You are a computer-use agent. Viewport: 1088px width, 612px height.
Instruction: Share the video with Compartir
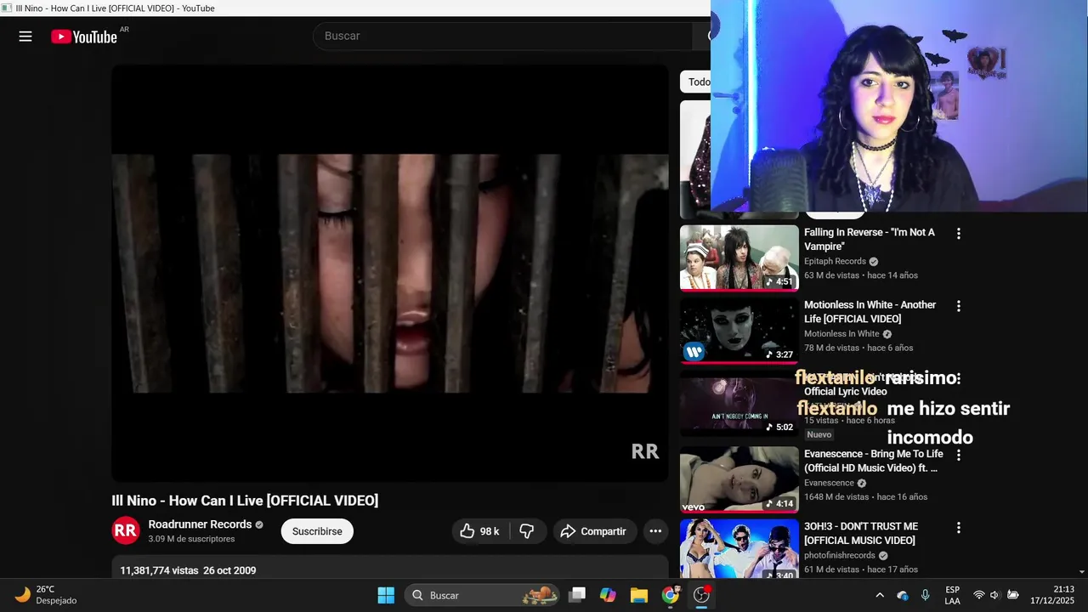(593, 531)
